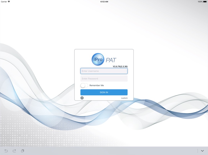208x155 pixels.
Task: Tap the Wi-Fi icon in status bar
Action: coord(9,2)
